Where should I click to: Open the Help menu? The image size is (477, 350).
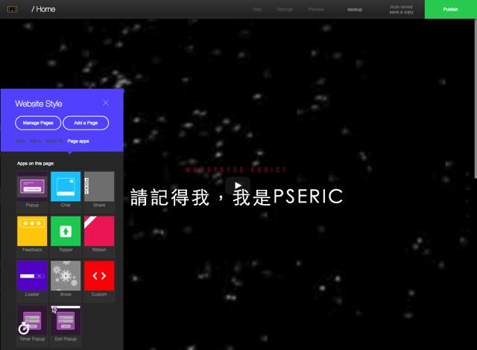[x=257, y=10]
